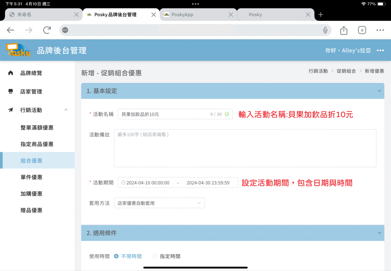The image size is (391, 271).
Task: Collapse the 1. 基本設定 section
Action: coord(379,91)
